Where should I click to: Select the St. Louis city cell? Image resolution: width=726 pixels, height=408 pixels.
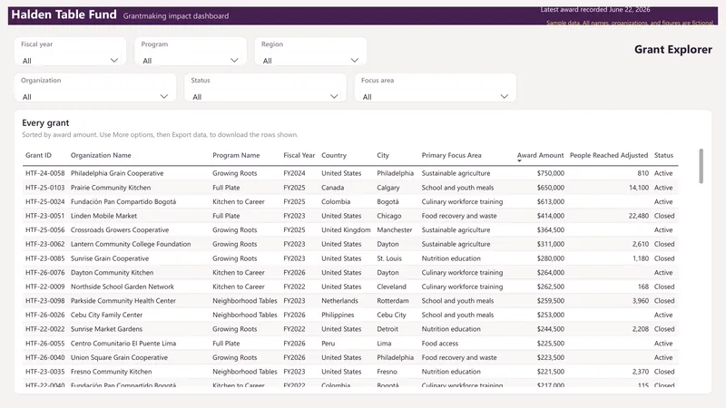coord(389,258)
